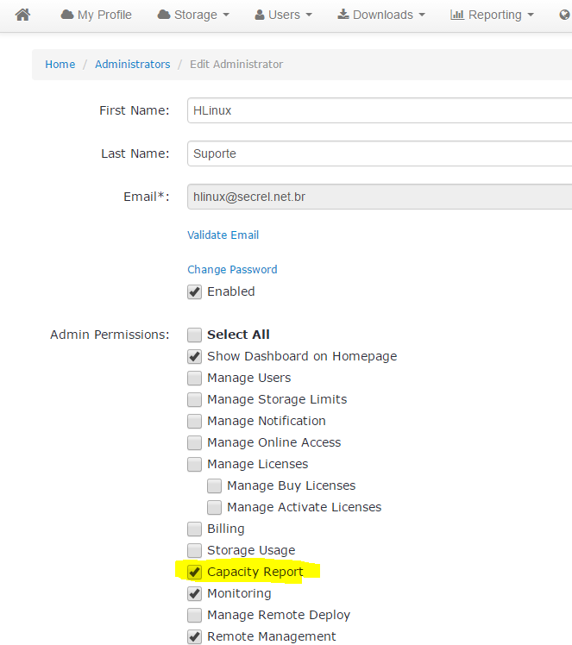Click the First Name label
Image resolution: width=572 pixels, height=645 pixels.
point(135,110)
